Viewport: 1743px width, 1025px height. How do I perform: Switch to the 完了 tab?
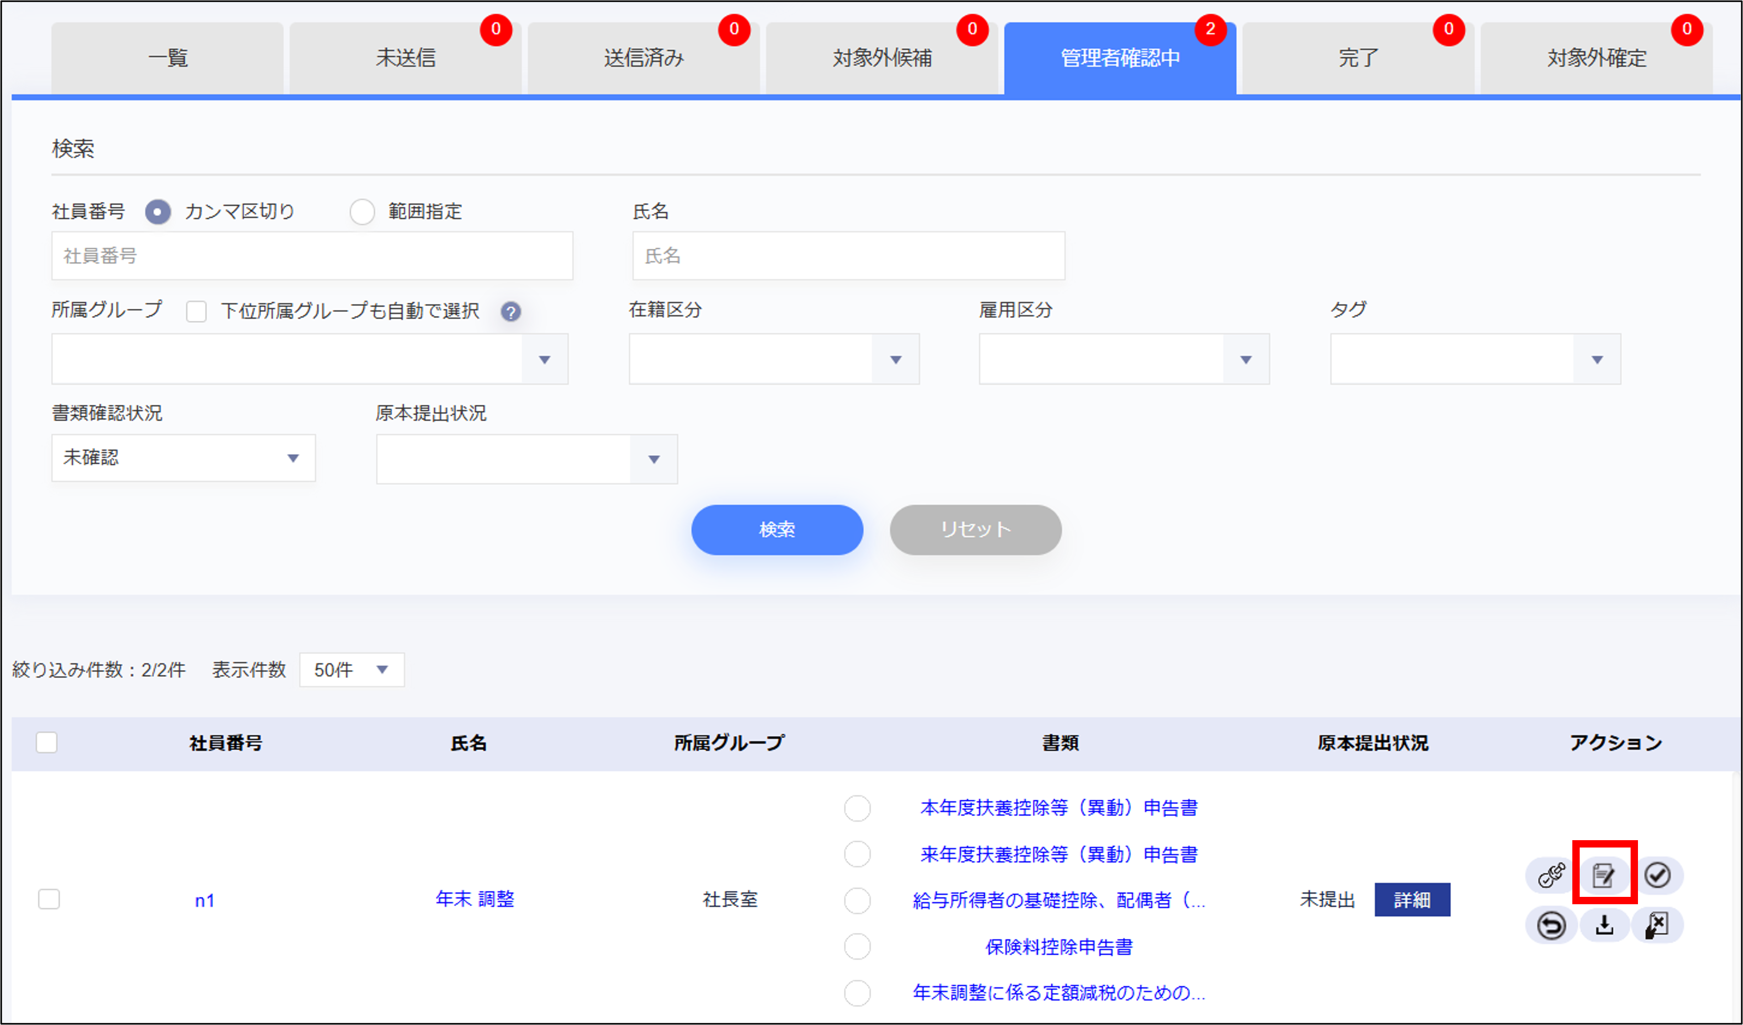pos(1358,58)
